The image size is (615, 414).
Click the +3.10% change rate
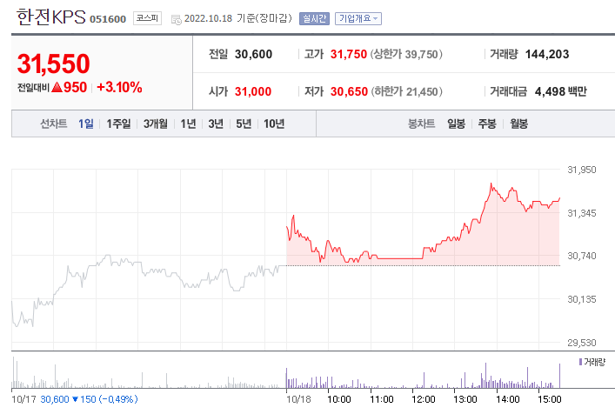coord(119,87)
